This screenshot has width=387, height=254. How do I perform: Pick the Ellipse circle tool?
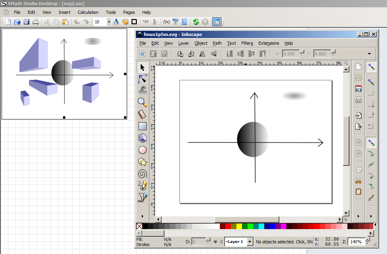(143, 150)
